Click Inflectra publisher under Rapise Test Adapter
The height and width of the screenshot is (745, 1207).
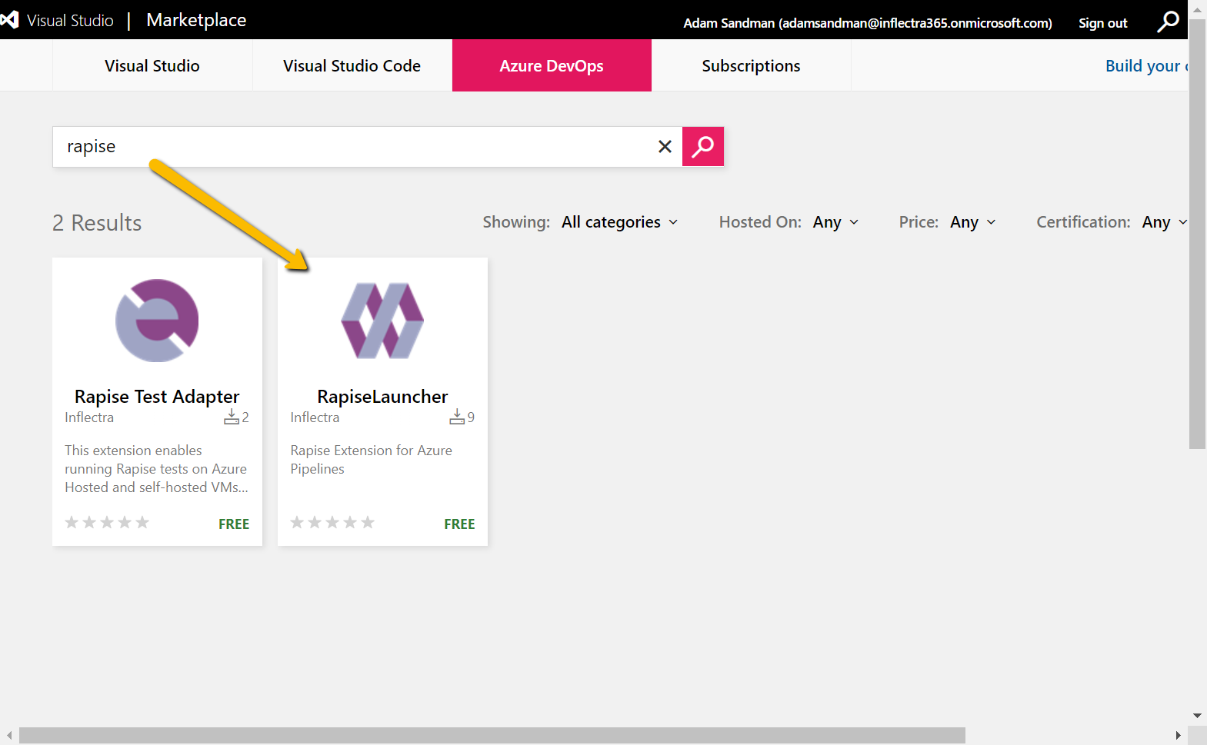89,417
